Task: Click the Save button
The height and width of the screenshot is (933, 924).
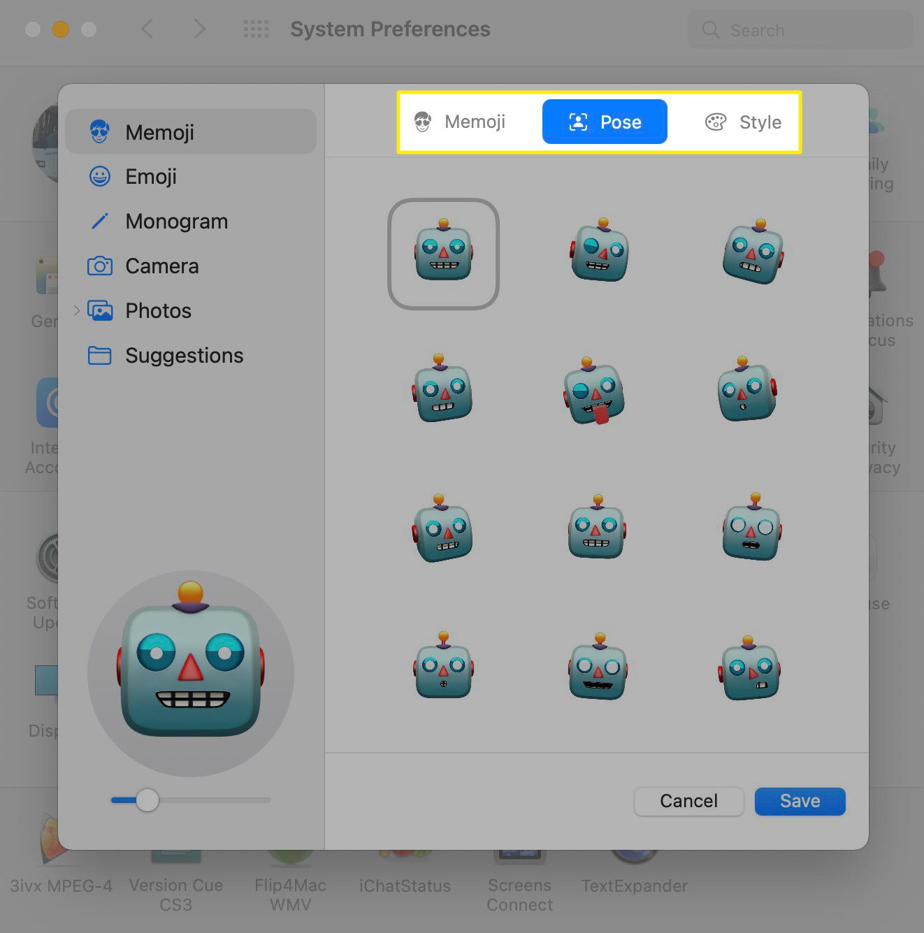Action: tap(800, 801)
